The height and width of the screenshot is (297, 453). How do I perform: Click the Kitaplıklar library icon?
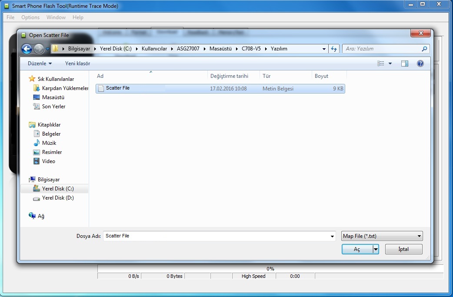pos(32,125)
